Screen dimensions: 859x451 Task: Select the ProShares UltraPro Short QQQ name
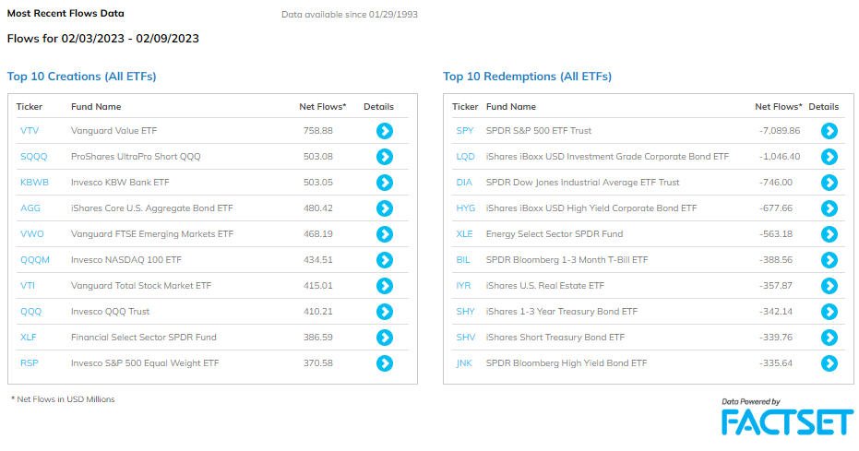click(136, 157)
